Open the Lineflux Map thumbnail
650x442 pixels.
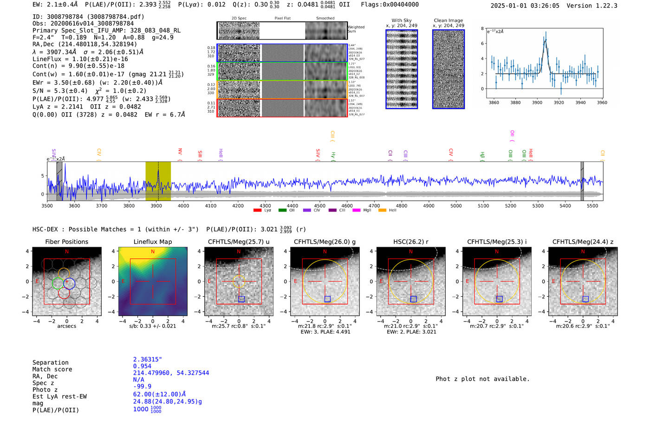tap(153, 282)
